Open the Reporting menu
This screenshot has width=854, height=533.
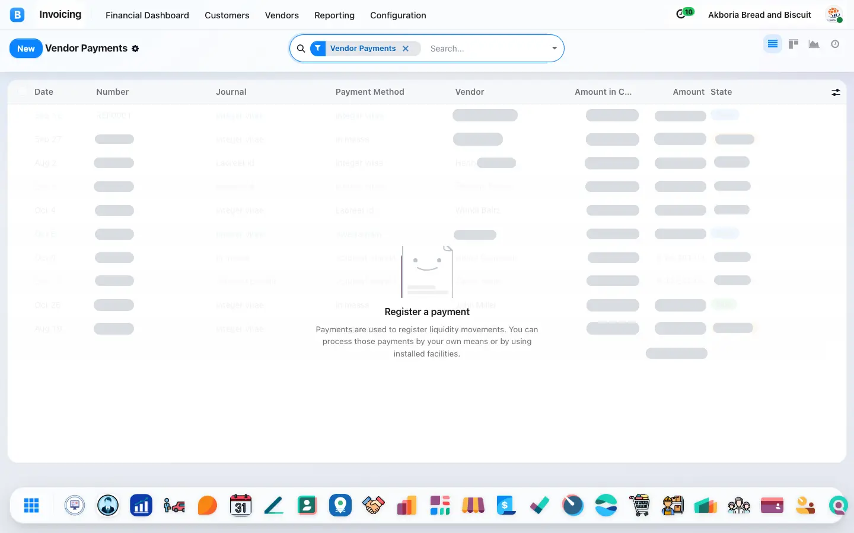coord(334,15)
